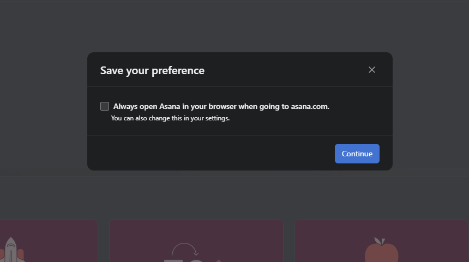469x262 pixels.
Task: Click dimmed backdrop left of the dialog
Action: pyautogui.click(x=44, y=109)
